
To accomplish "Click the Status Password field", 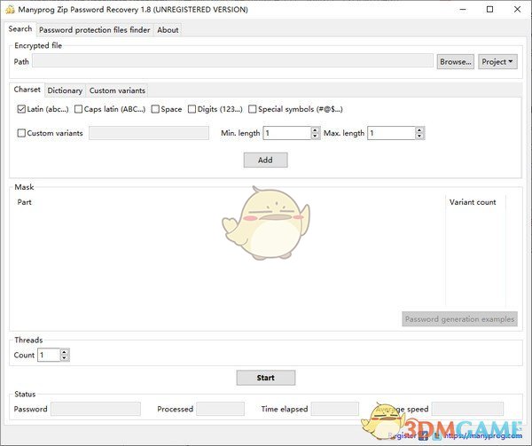I will pos(96,409).
